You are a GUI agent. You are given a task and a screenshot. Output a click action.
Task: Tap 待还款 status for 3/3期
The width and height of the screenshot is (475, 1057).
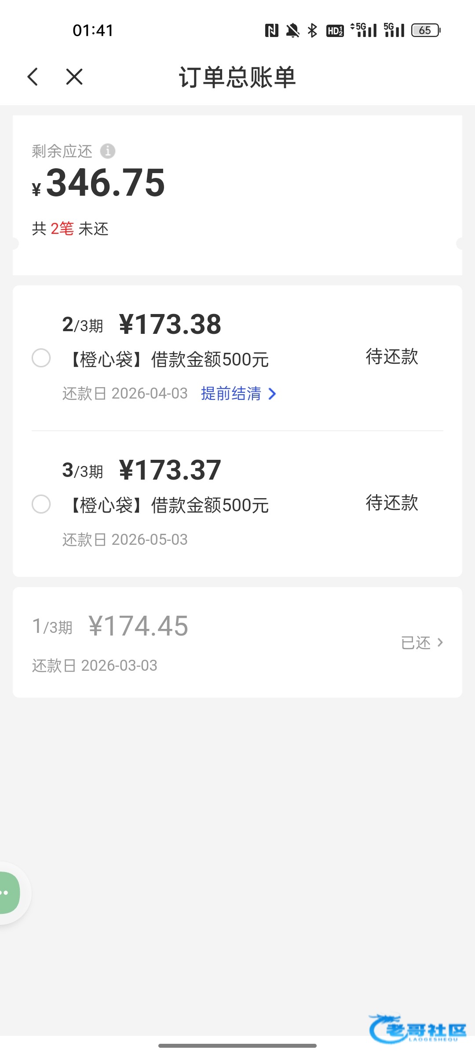click(x=392, y=503)
